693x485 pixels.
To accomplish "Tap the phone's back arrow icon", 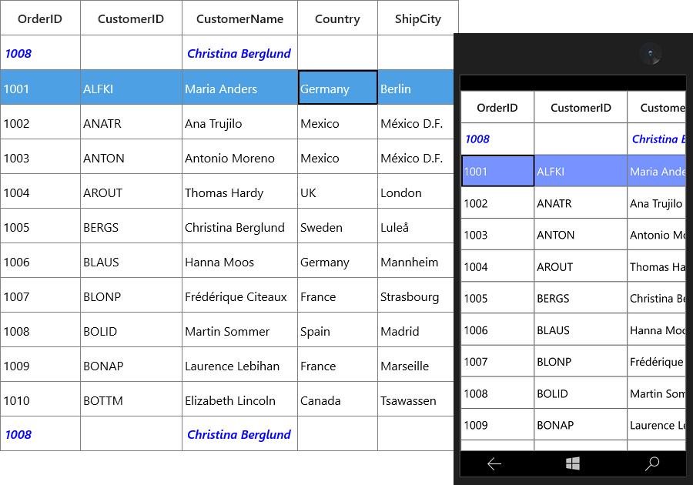I will tap(494, 463).
